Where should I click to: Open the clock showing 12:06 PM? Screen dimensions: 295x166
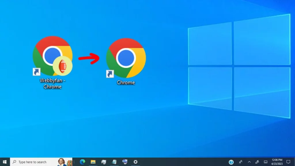tap(277, 162)
